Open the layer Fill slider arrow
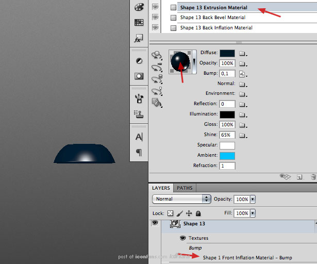This screenshot has width=317, height=264. pyautogui.click(x=253, y=213)
